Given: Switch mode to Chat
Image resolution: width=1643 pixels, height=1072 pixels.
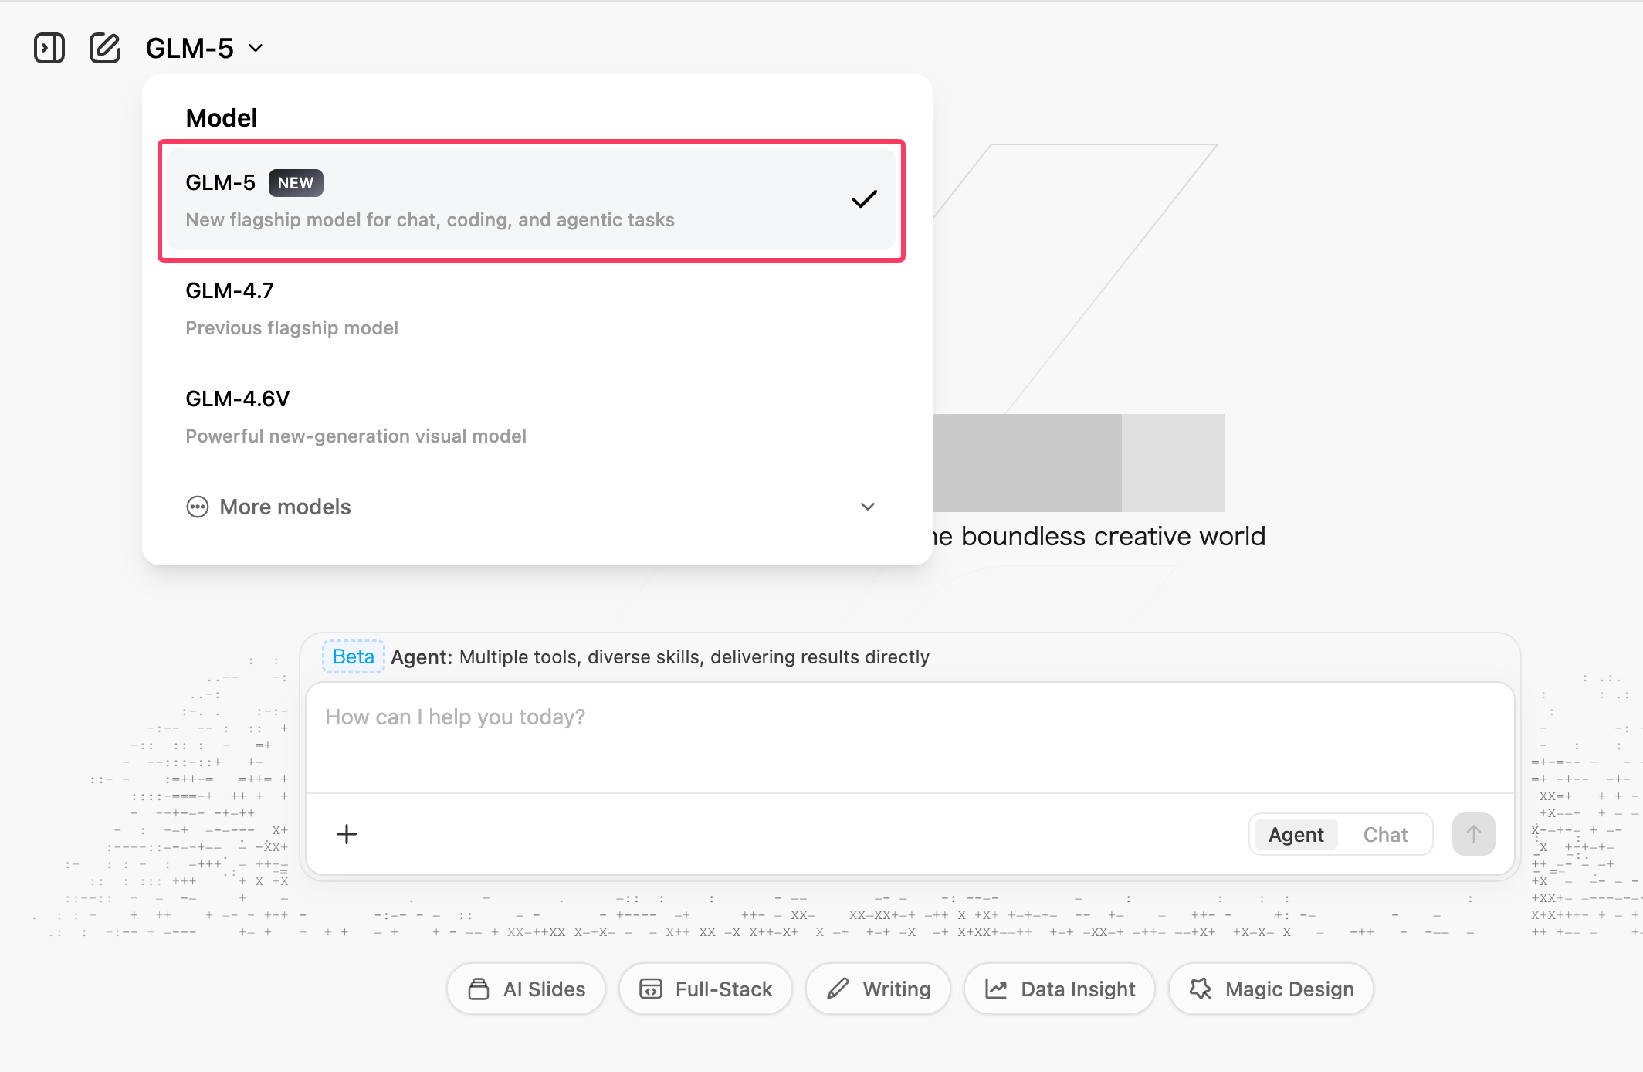Looking at the screenshot, I should pos(1386,834).
